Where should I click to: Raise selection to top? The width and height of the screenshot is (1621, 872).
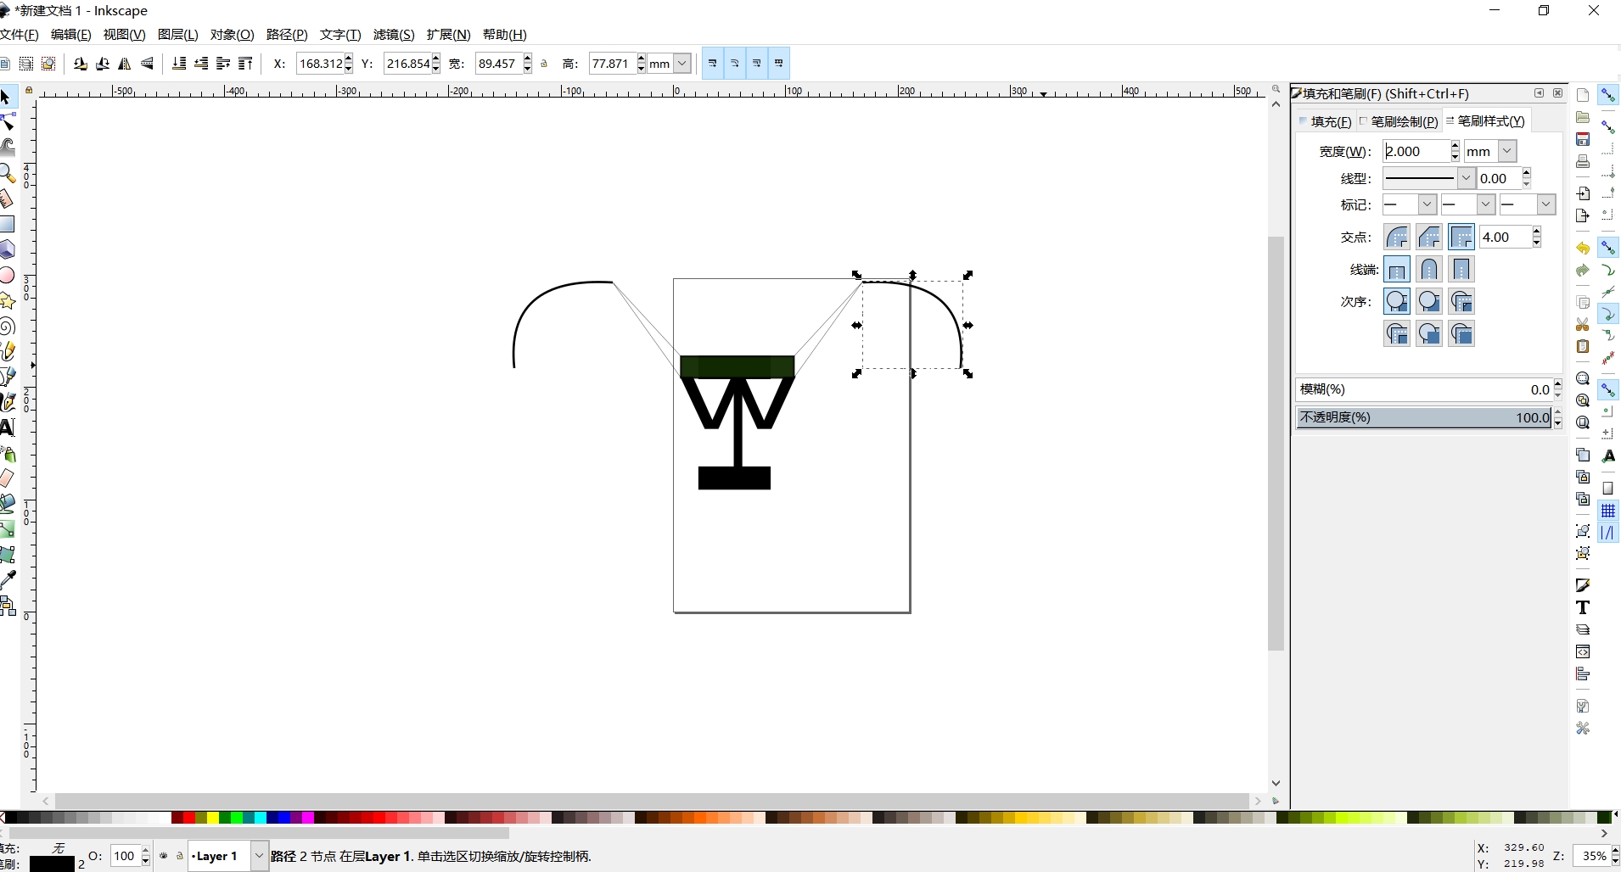(x=245, y=64)
